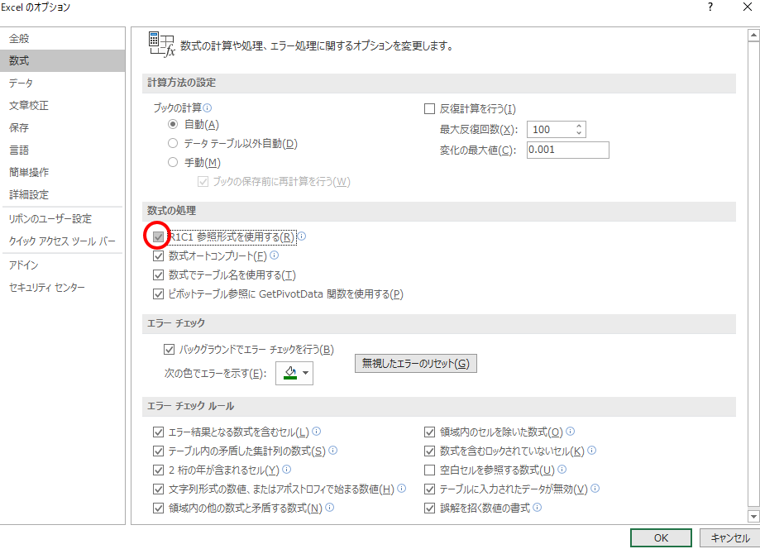Screen dimensions: 760x549
Task: Open データ options category
Action: [63, 83]
